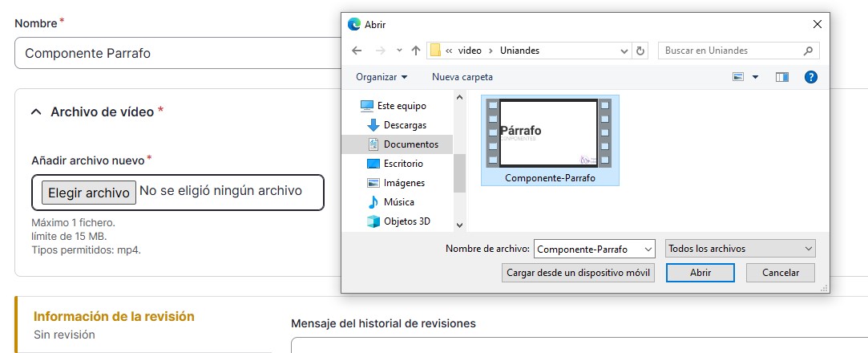This screenshot has width=868, height=353.
Task: Open the dialog help icon
Action: tap(810, 77)
